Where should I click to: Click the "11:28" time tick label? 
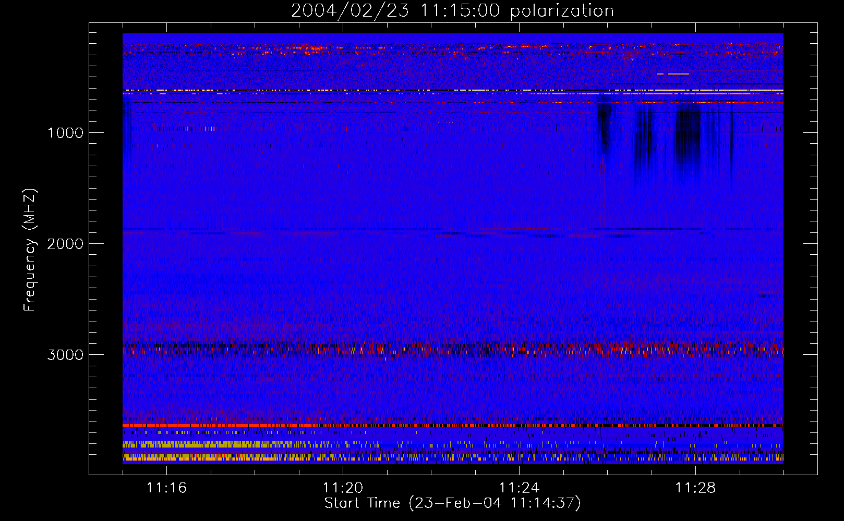tap(695, 488)
